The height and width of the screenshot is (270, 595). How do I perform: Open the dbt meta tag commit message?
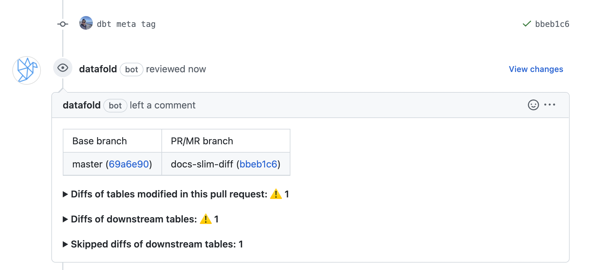pyautogui.click(x=126, y=24)
